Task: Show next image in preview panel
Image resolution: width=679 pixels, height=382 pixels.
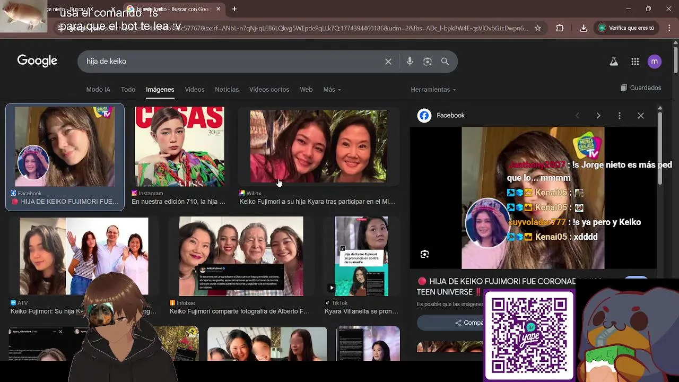Action: coord(598,116)
